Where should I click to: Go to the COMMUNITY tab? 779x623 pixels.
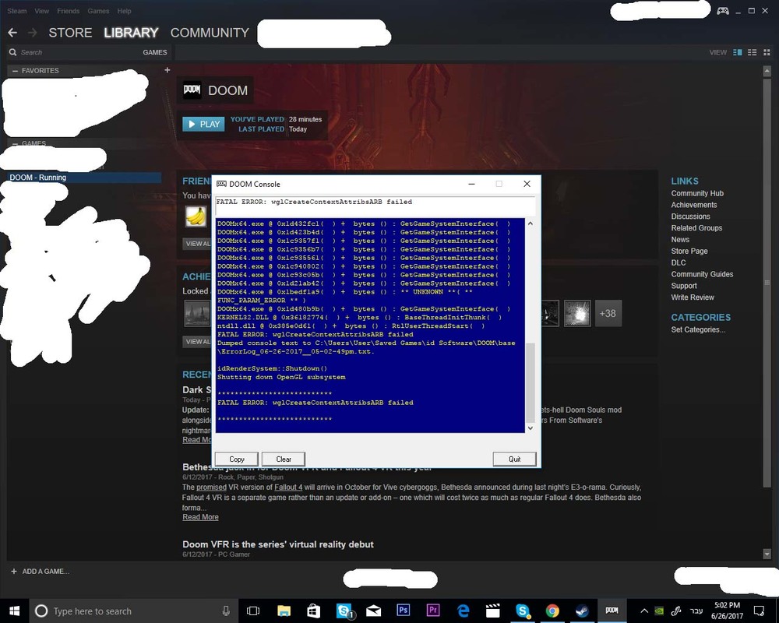(210, 33)
